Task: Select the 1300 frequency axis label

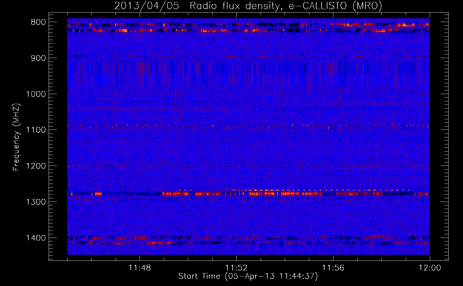Action: click(x=36, y=202)
